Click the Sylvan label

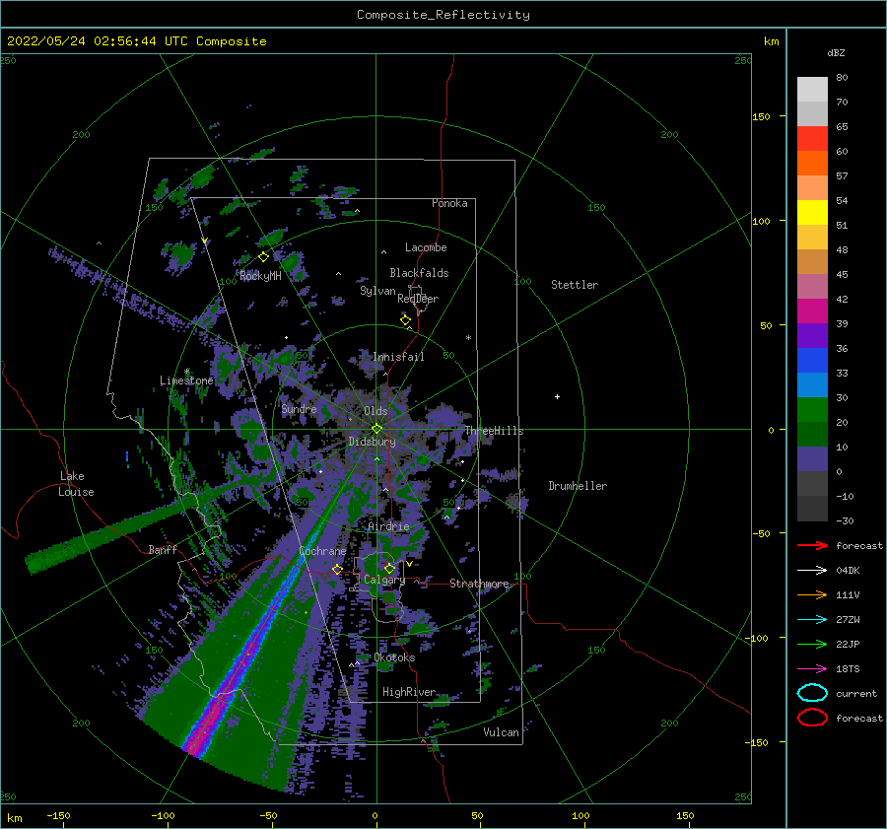[x=377, y=290]
